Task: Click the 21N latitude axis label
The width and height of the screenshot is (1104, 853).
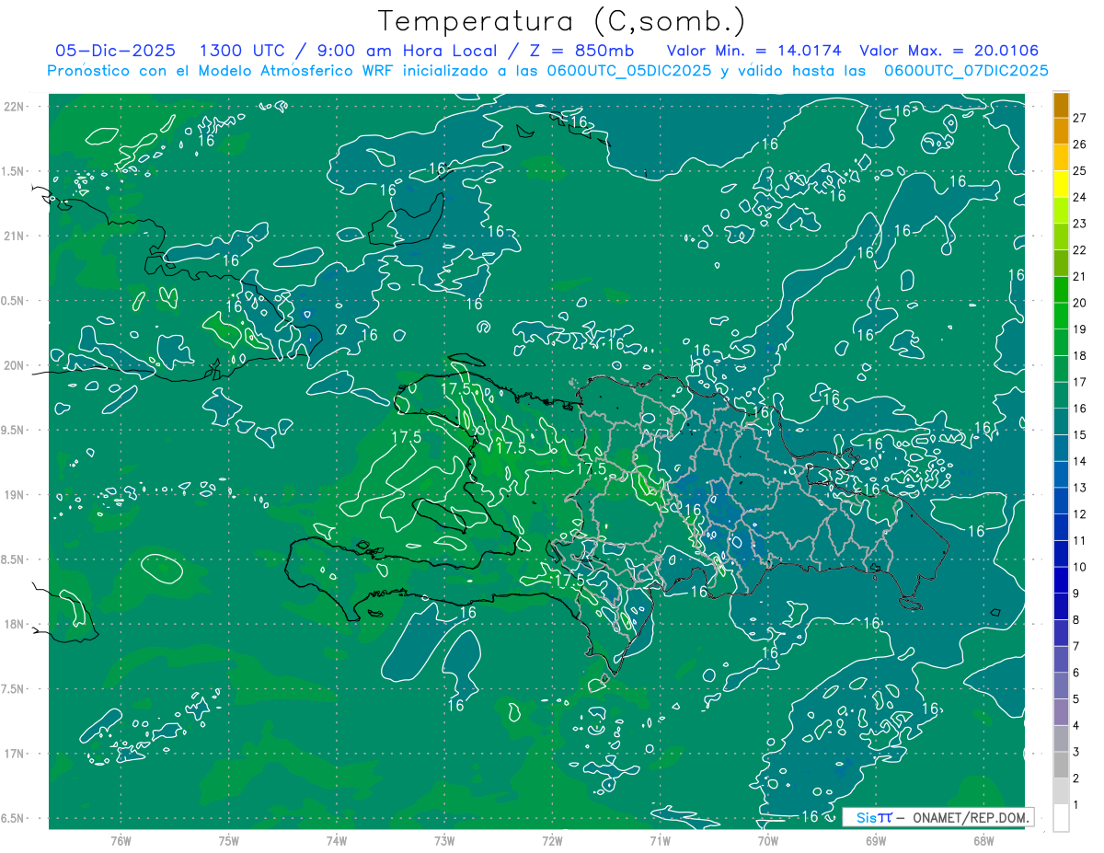Action: 14,236
